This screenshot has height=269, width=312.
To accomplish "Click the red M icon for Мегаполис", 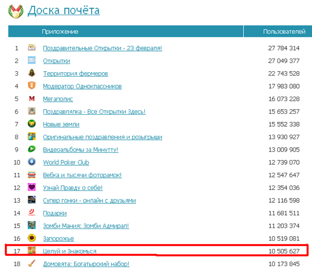I will point(32,99).
